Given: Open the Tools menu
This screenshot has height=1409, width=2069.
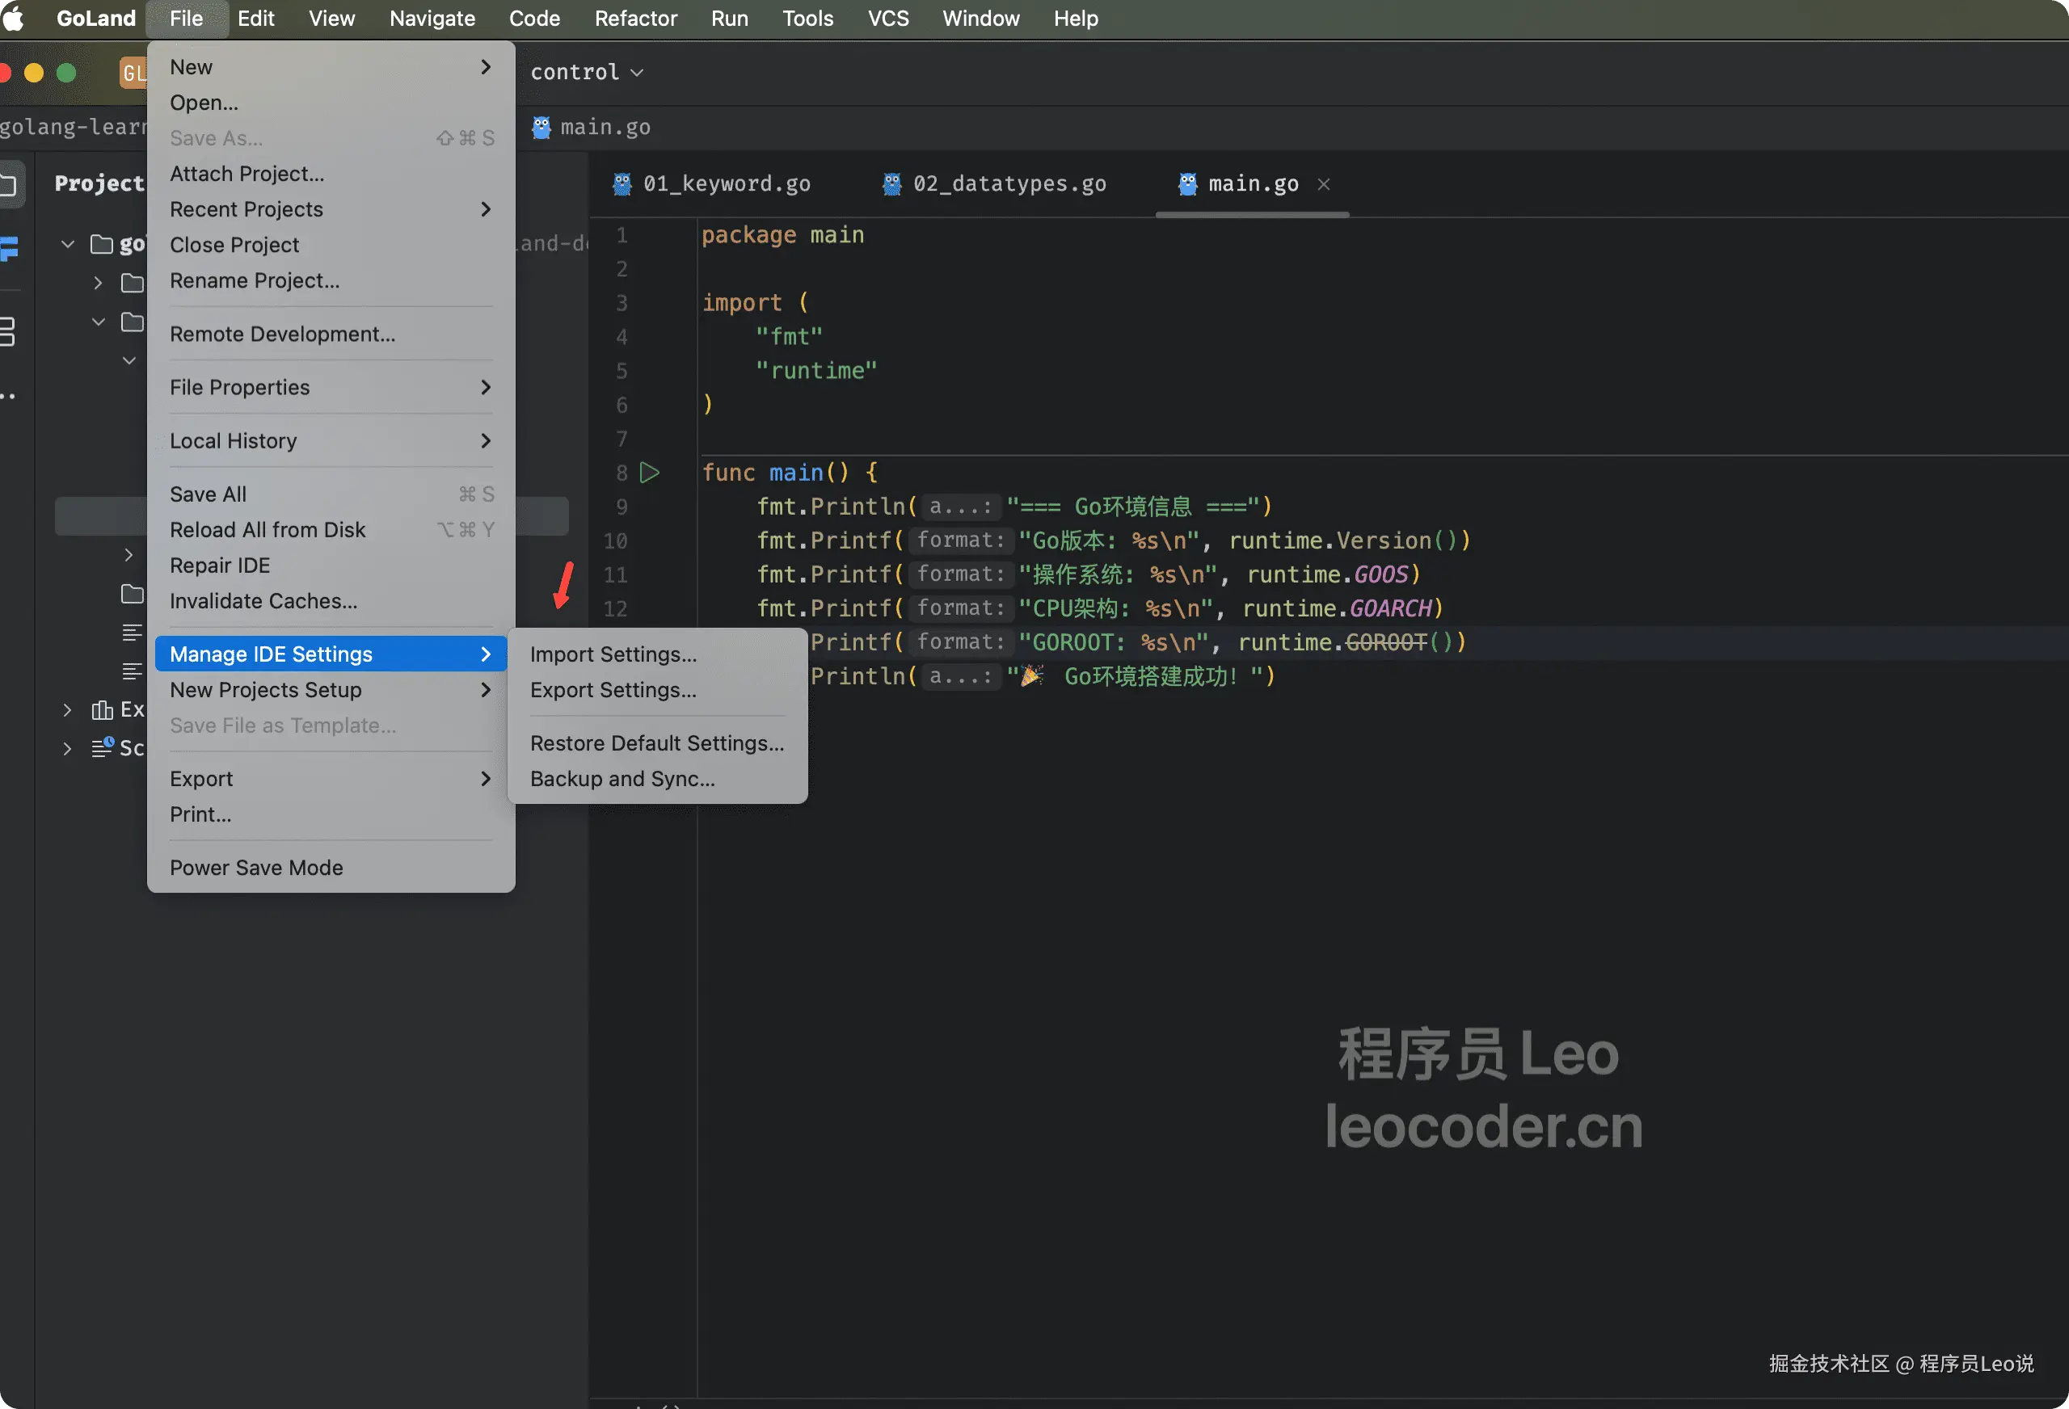Looking at the screenshot, I should pyautogui.click(x=807, y=18).
